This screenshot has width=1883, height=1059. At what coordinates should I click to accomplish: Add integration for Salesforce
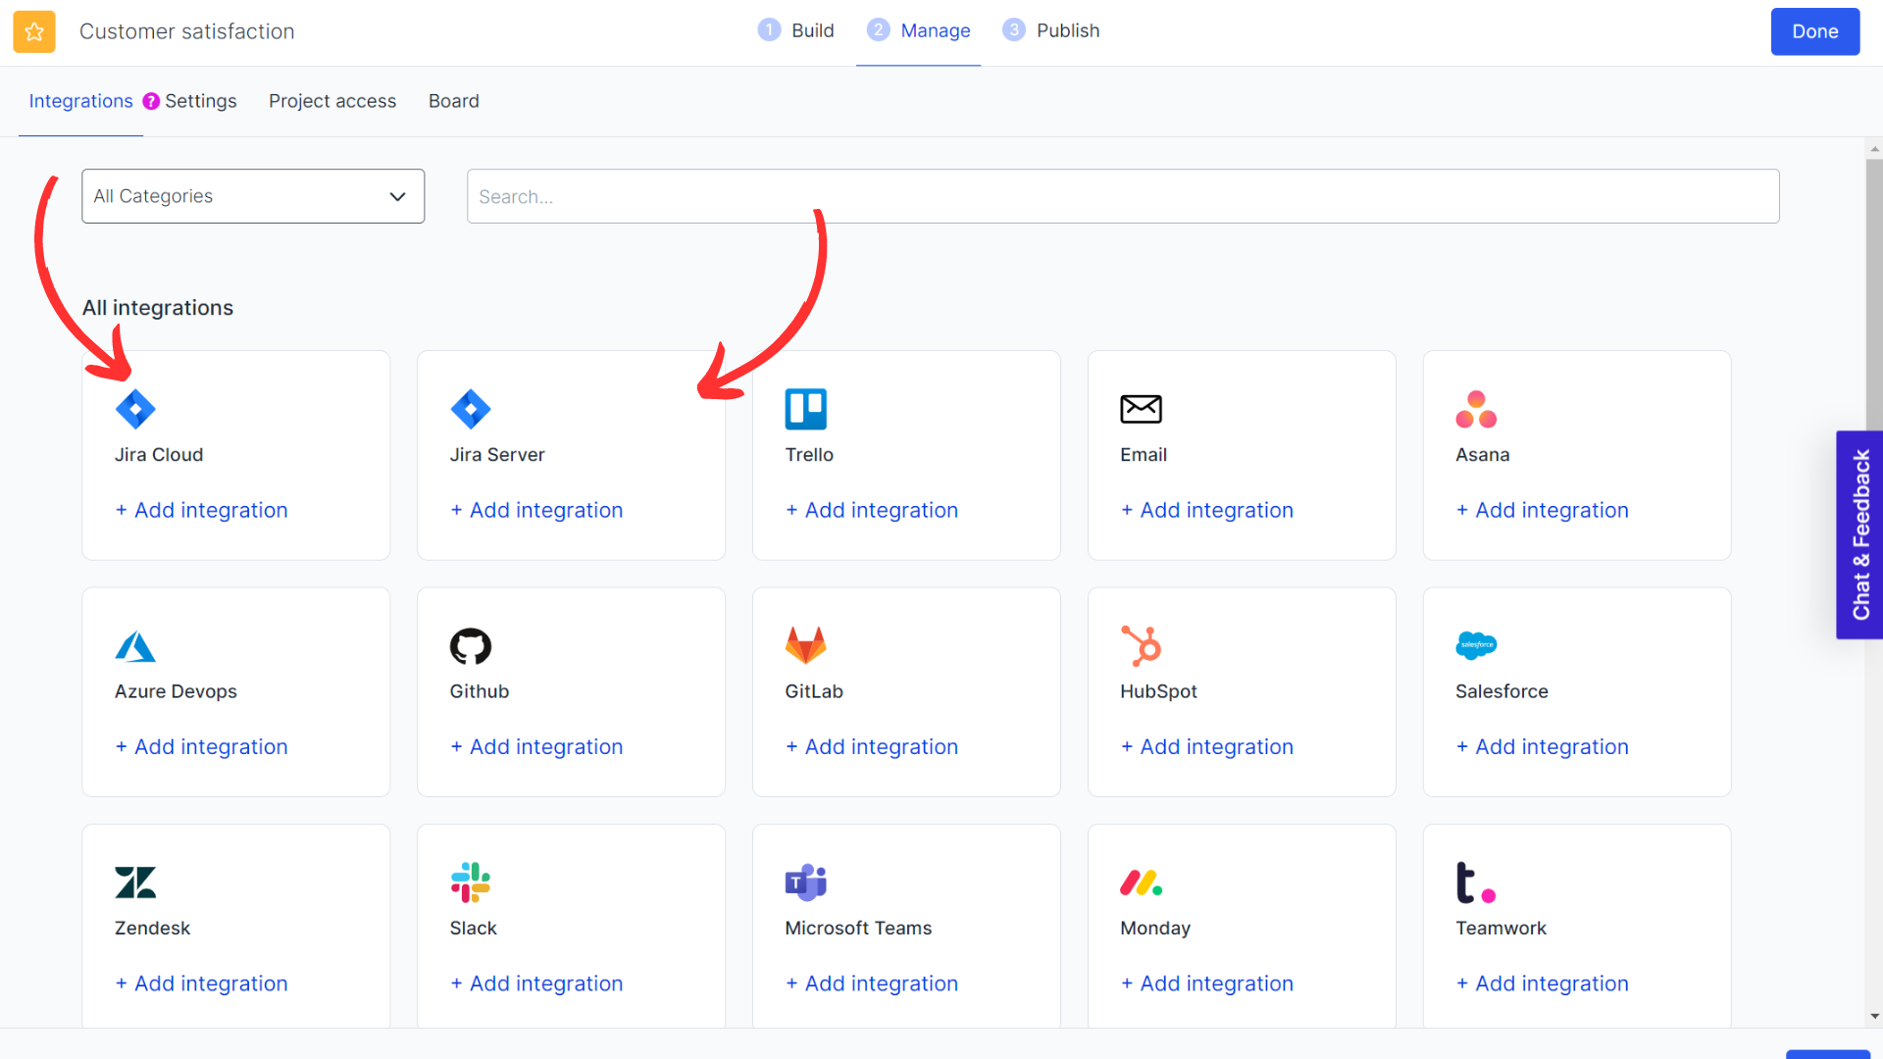[1542, 747]
